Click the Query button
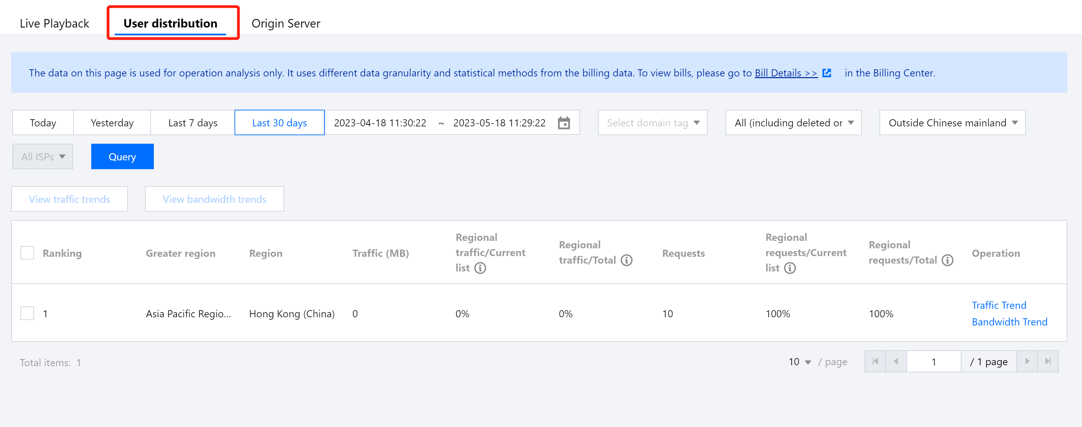The image size is (1082, 427). 122,156
